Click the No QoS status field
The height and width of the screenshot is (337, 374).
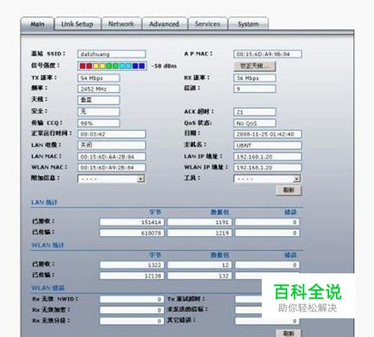coord(254,123)
